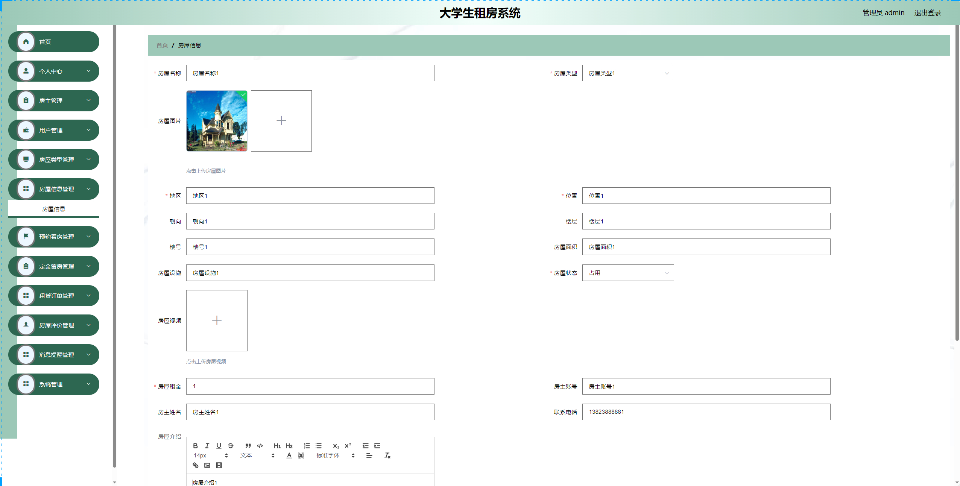This screenshot has height=486, width=960.
Task: Expand the 房主管理 sidebar menu
Action: 54,101
